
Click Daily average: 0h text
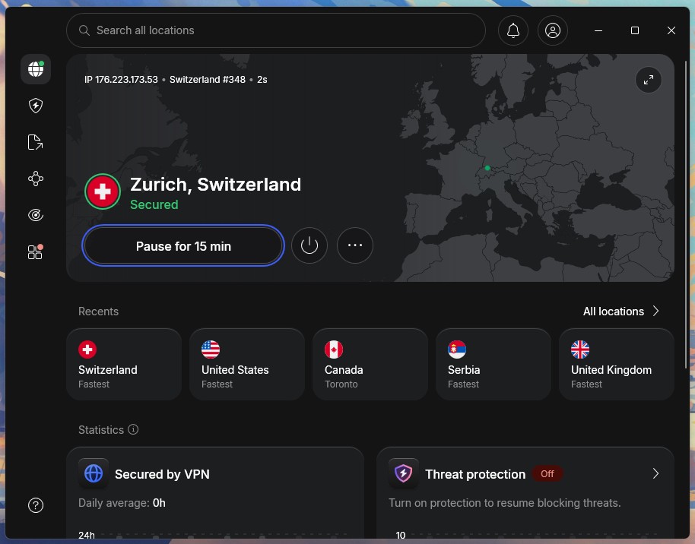(x=122, y=503)
